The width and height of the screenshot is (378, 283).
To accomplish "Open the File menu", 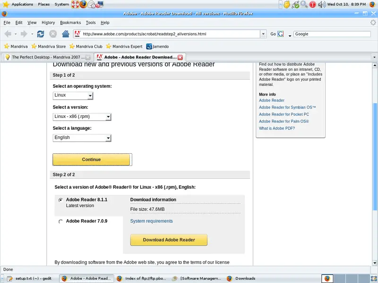I will (x=7, y=23).
